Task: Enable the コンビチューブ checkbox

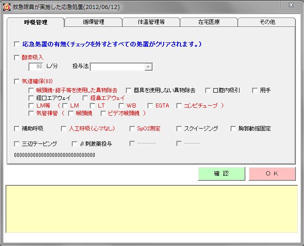Action: tap(179, 106)
